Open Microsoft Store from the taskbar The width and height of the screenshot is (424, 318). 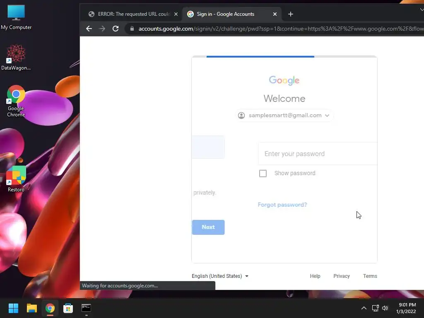(68, 308)
